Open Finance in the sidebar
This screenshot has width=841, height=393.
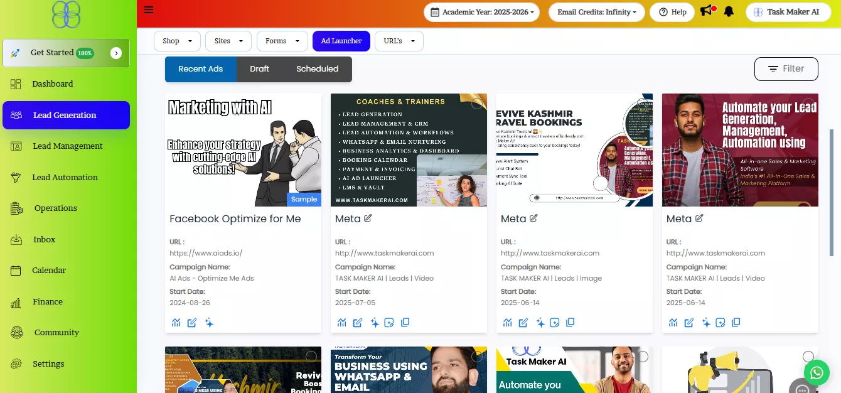pyautogui.click(x=48, y=302)
